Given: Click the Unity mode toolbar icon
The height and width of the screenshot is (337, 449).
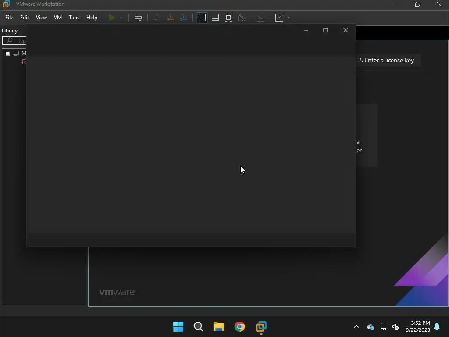Looking at the screenshot, I should [242, 18].
